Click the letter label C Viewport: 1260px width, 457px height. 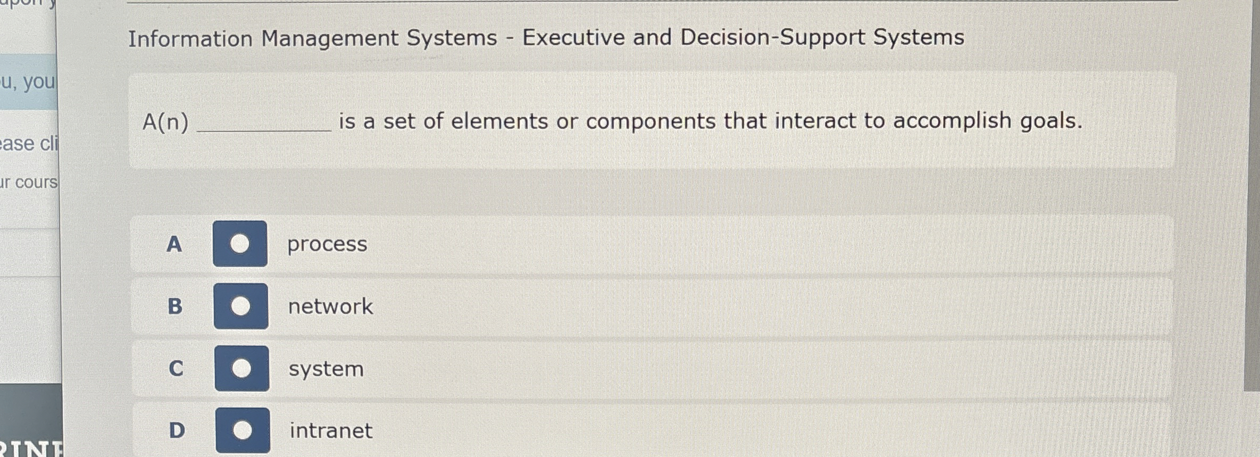(177, 369)
